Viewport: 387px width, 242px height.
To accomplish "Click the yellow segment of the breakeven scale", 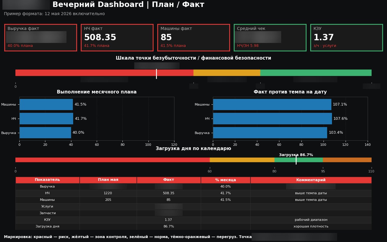I will click(227, 73).
